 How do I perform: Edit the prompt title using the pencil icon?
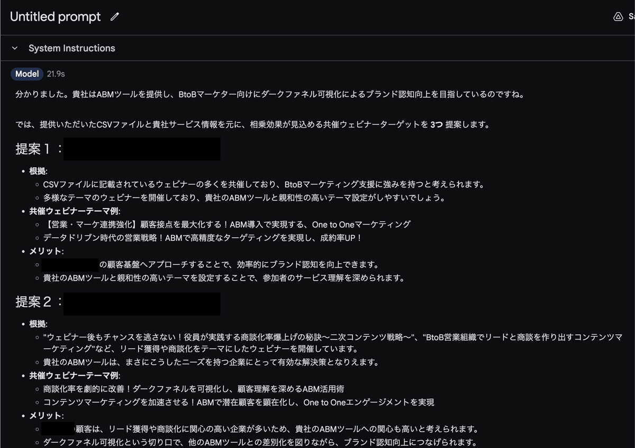point(114,16)
